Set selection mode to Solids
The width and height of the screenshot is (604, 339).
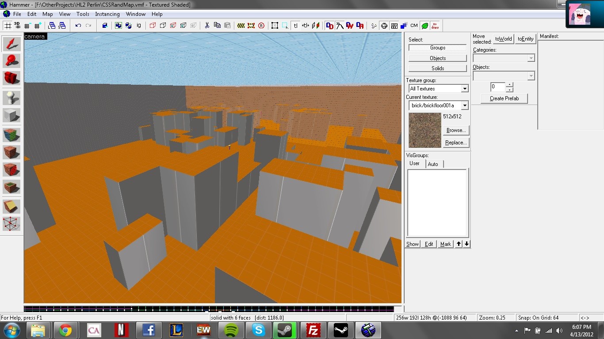438,68
